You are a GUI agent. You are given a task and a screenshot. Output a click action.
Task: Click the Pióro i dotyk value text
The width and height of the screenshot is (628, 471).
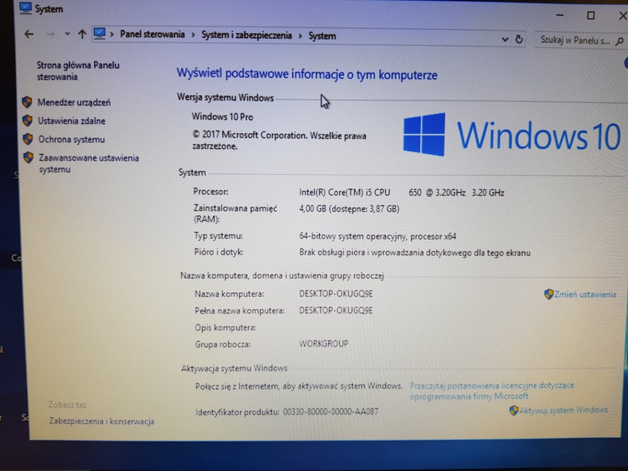coord(415,253)
